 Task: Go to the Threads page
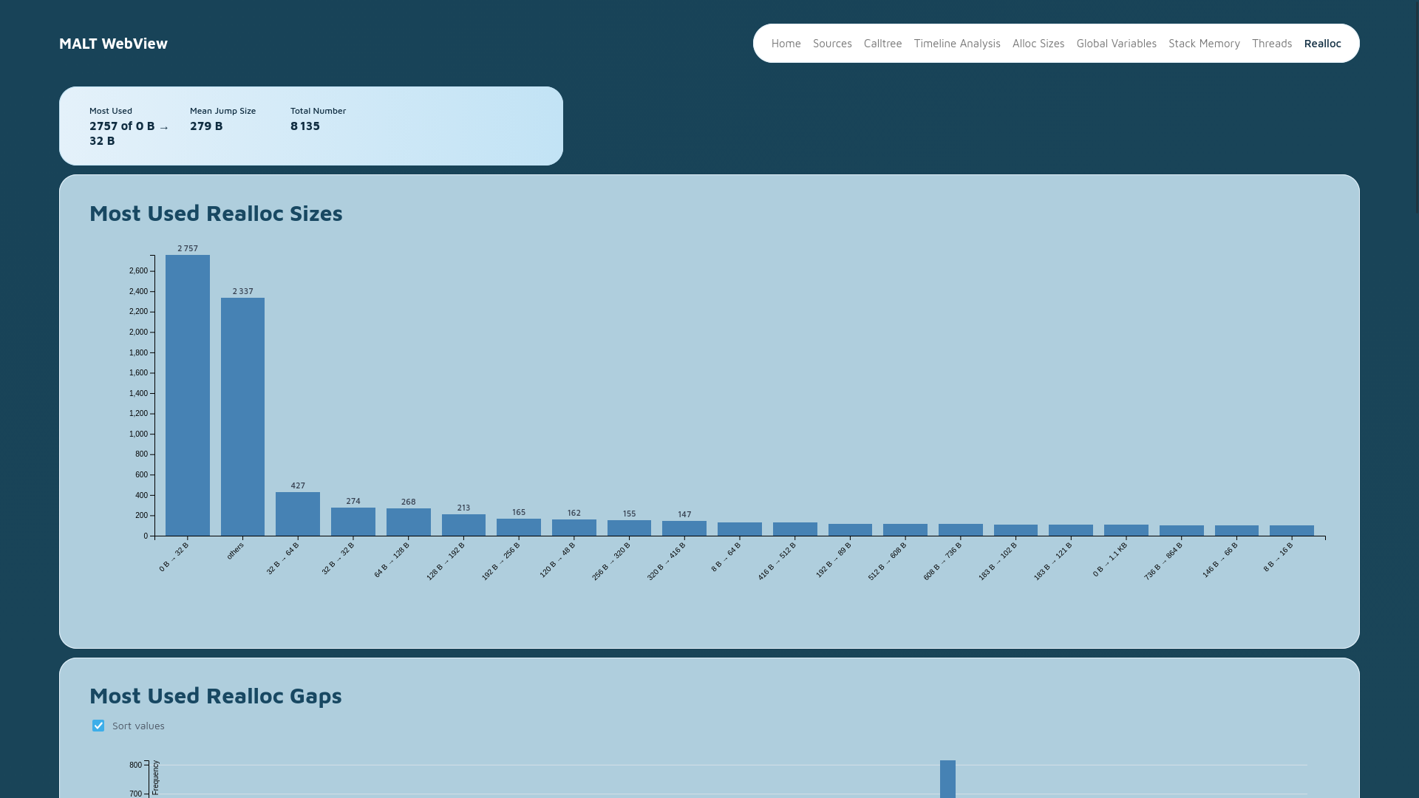[1271, 44]
